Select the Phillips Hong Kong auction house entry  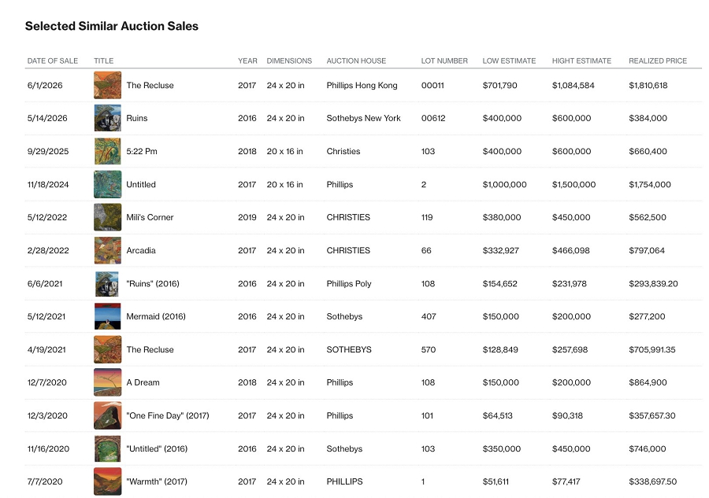coord(362,85)
